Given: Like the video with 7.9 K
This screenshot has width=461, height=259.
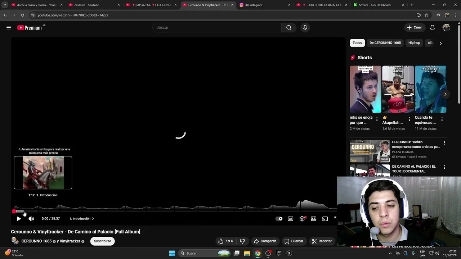Looking at the screenshot, I should (226, 241).
